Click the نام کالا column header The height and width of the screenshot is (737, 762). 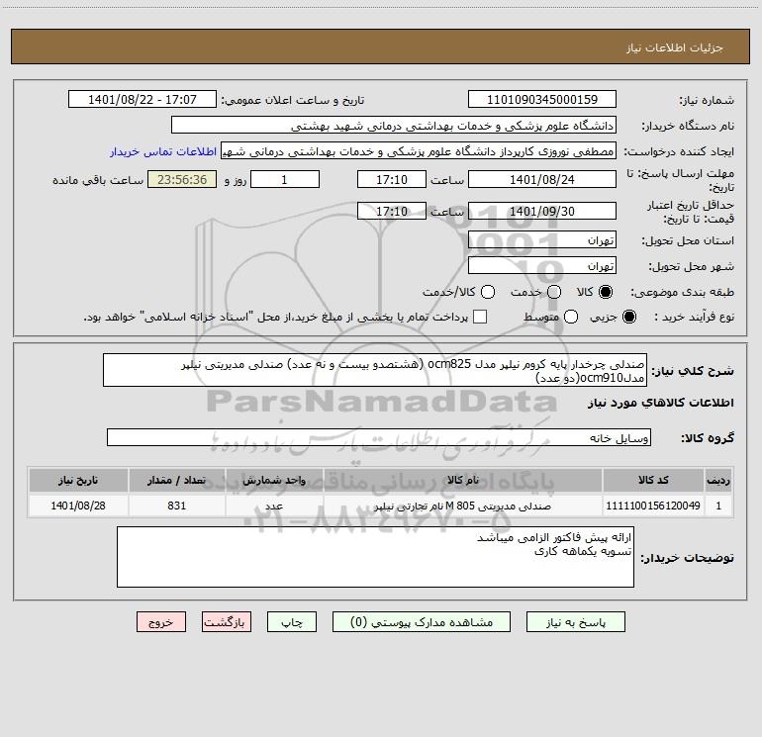click(x=463, y=480)
